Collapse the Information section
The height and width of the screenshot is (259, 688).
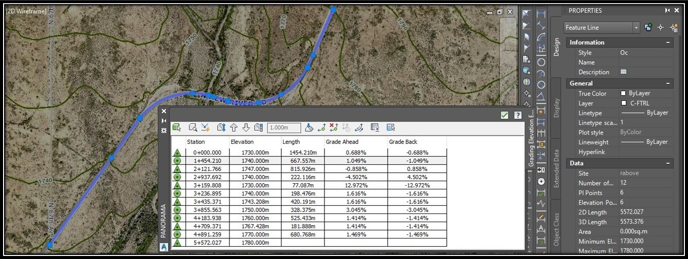[x=668, y=42]
